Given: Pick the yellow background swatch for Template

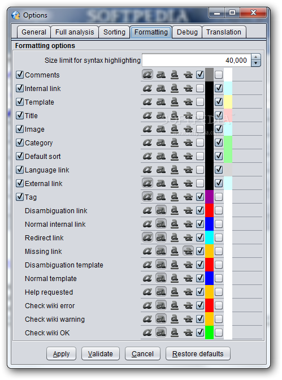Looking at the screenshot, I should [x=228, y=102].
